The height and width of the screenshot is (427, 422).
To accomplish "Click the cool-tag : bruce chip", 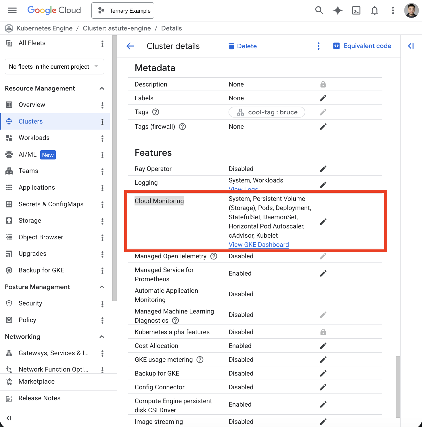I will tap(267, 112).
